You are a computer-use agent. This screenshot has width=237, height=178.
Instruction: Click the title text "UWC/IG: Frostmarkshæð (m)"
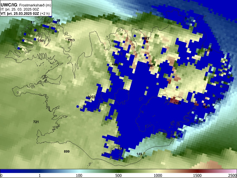[26, 5]
